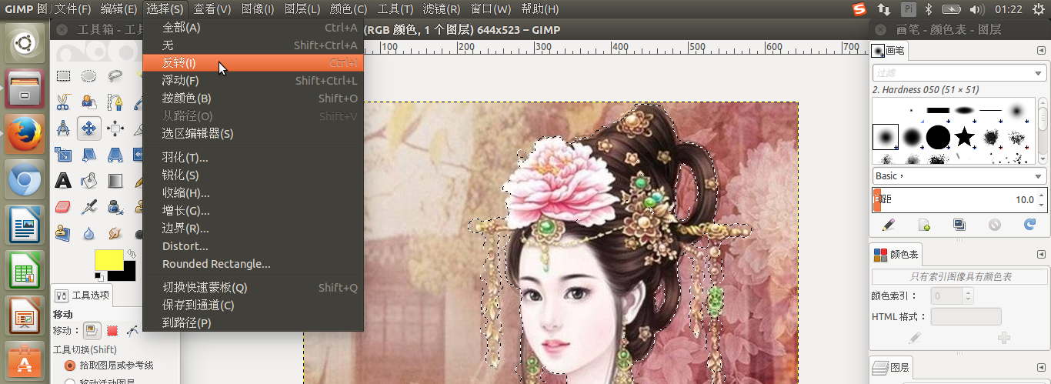The image size is (1051, 384).
Task: Switch to the 颜色表 colormap tab
Action: click(x=895, y=254)
